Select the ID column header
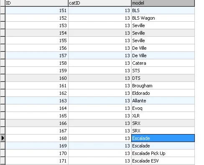The height and width of the screenshot is (165, 204). (37, 3)
